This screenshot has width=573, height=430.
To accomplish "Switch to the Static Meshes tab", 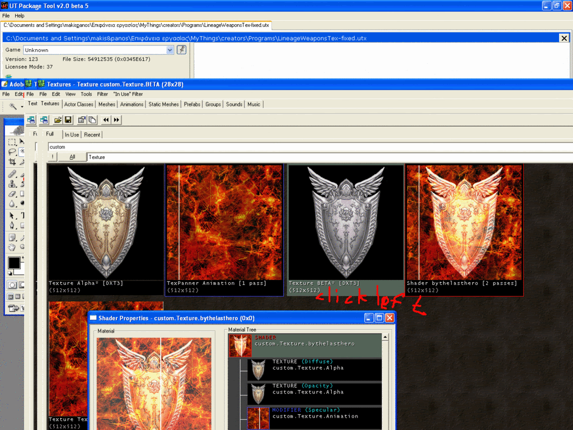I will coord(163,104).
